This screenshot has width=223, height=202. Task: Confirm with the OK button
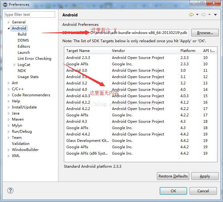click(x=173, y=191)
